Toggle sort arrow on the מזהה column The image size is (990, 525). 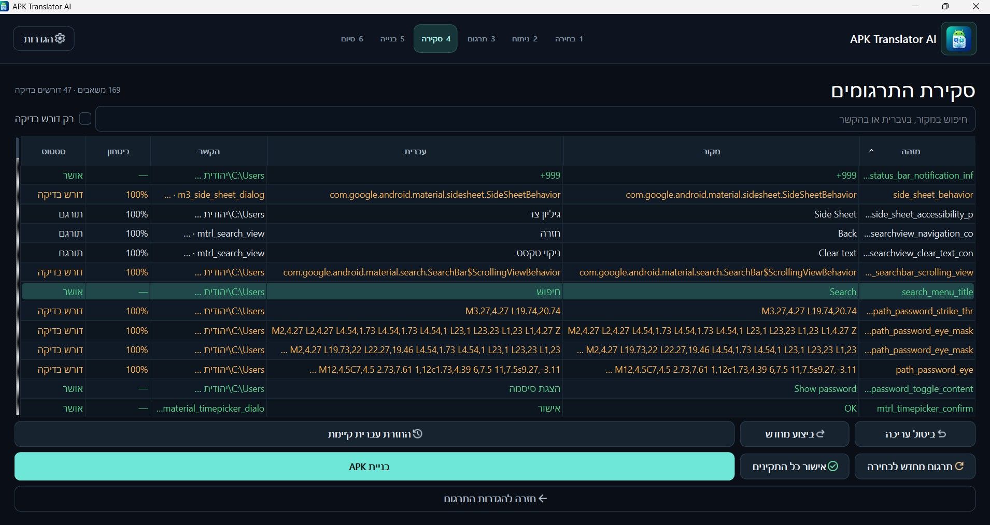871,151
